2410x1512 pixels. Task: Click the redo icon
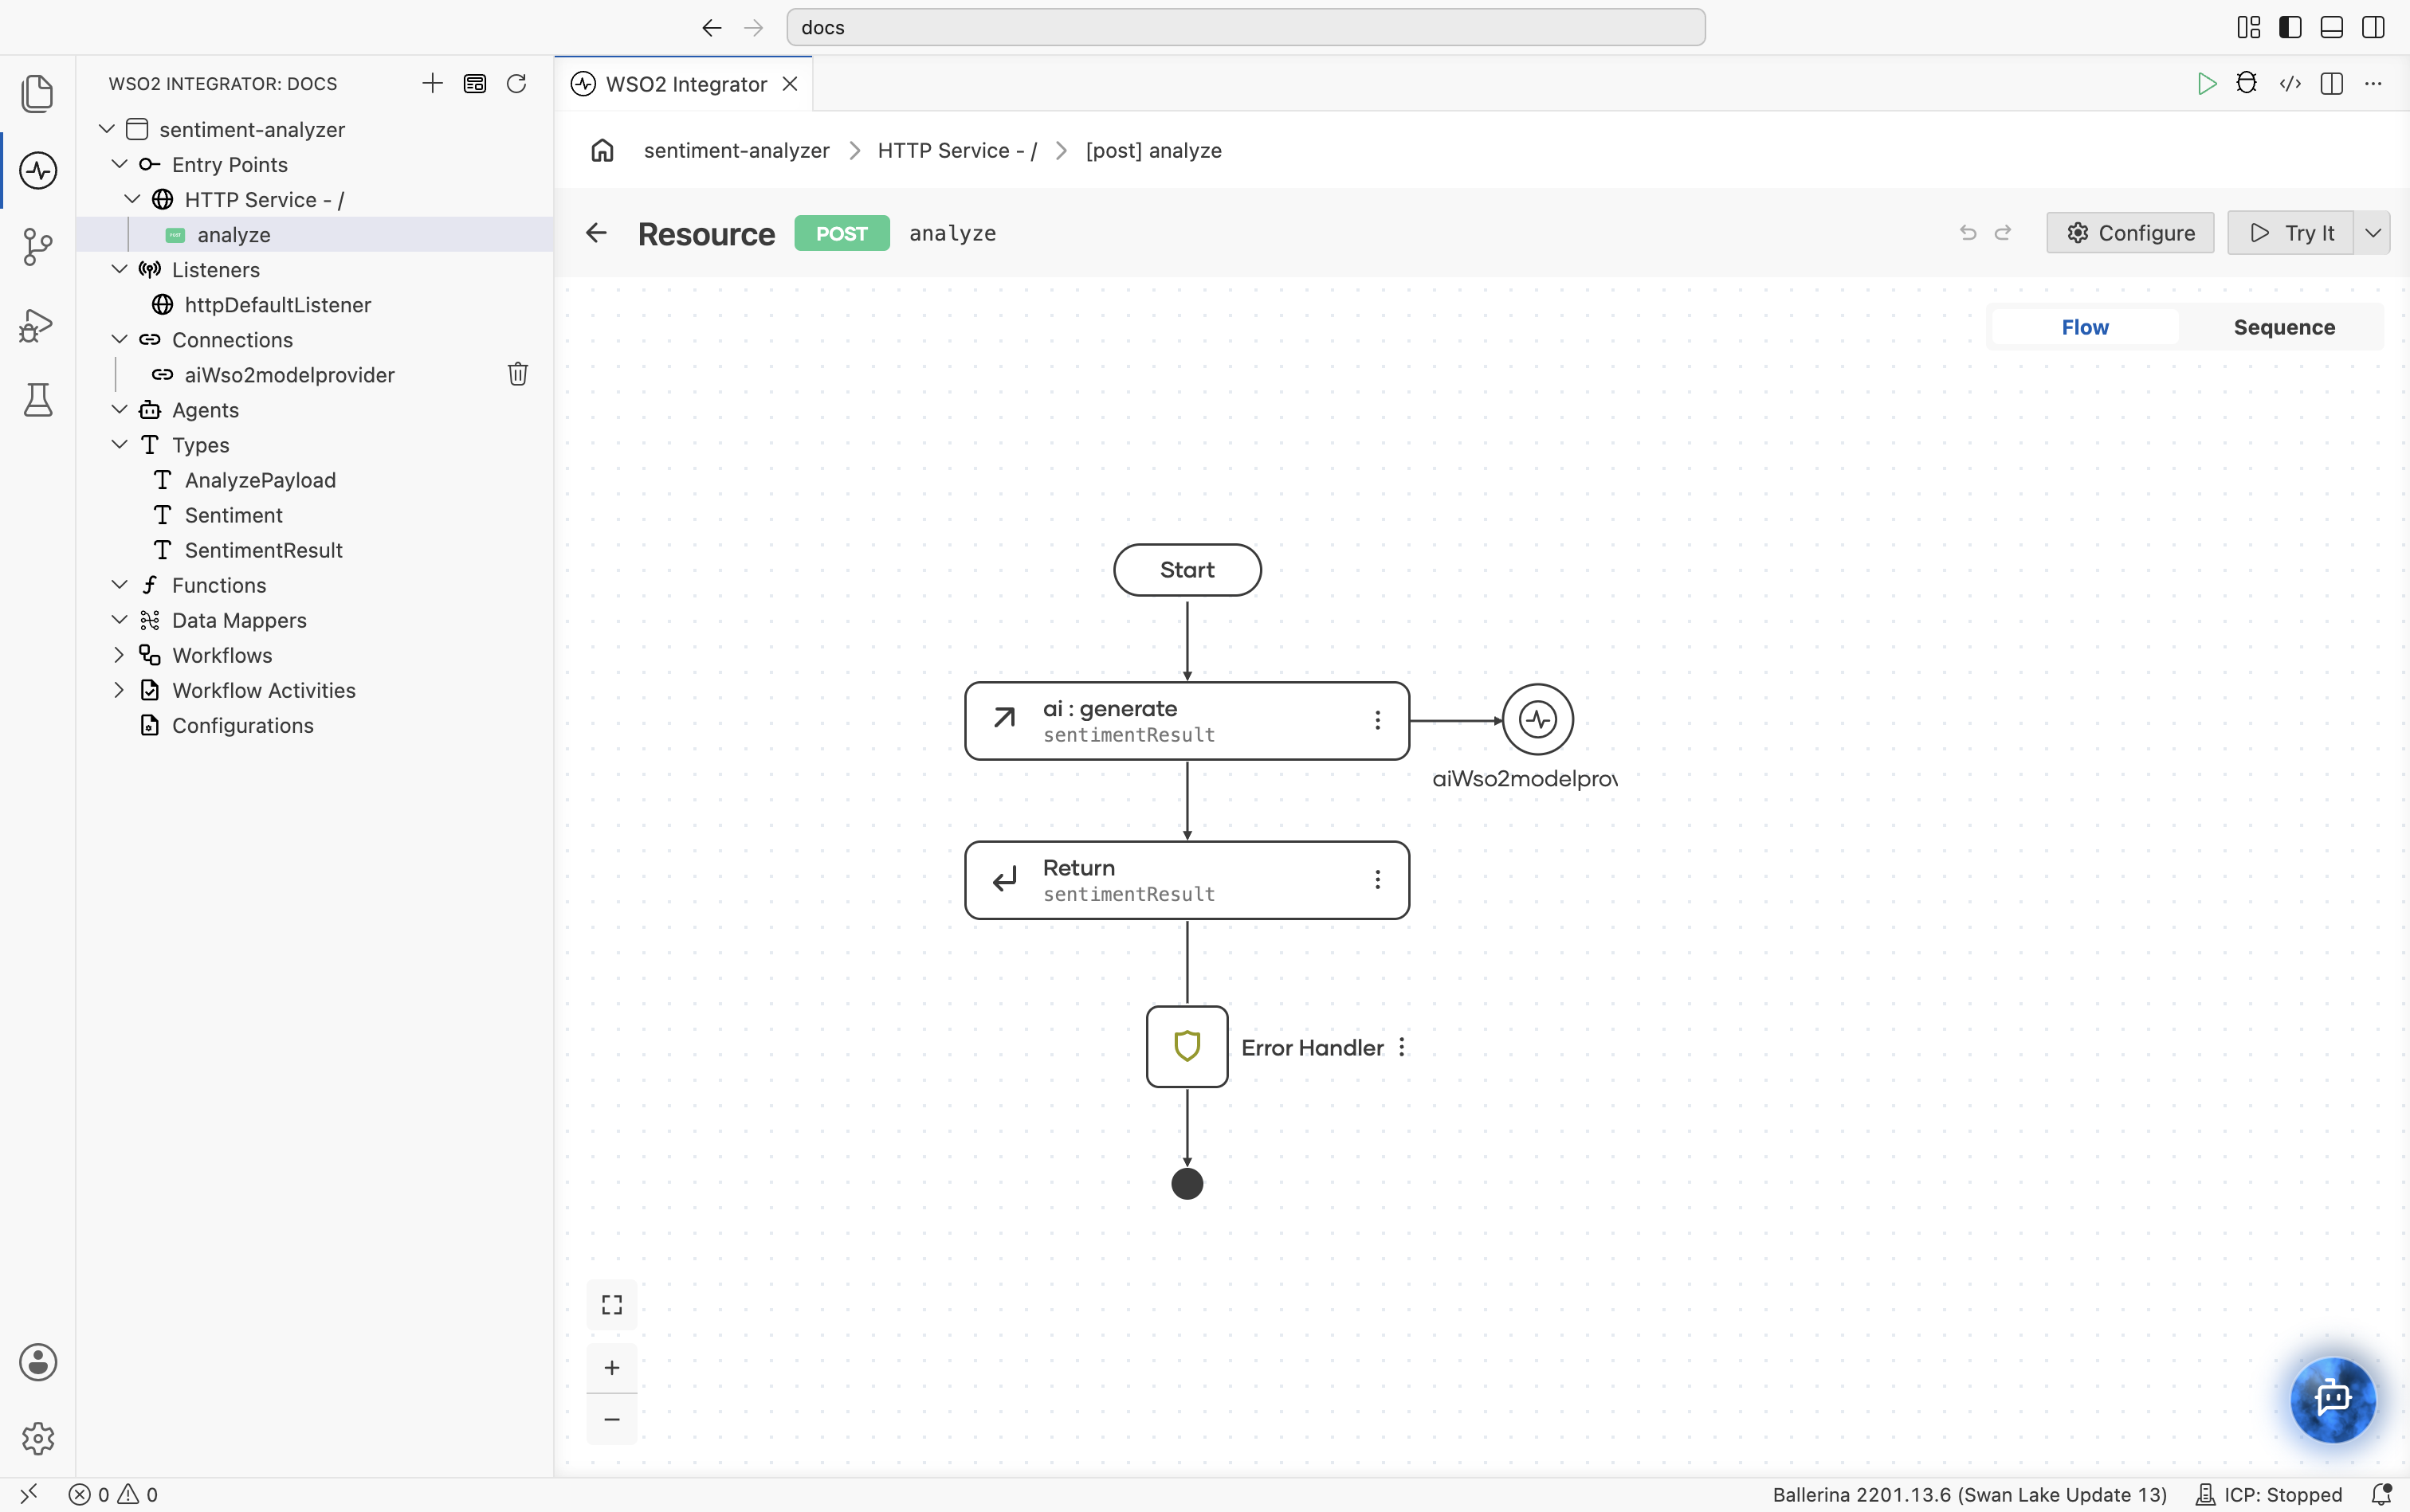(2003, 233)
